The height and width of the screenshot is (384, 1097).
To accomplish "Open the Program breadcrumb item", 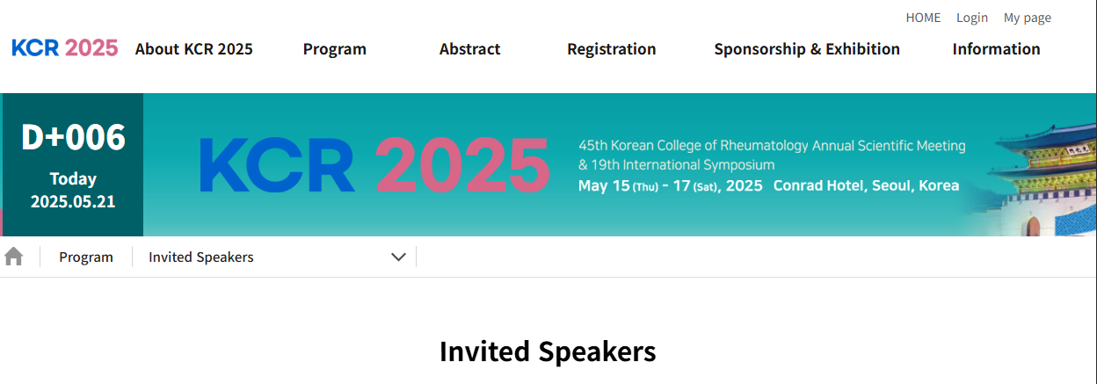I will pyautogui.click(x=86, y=257).
